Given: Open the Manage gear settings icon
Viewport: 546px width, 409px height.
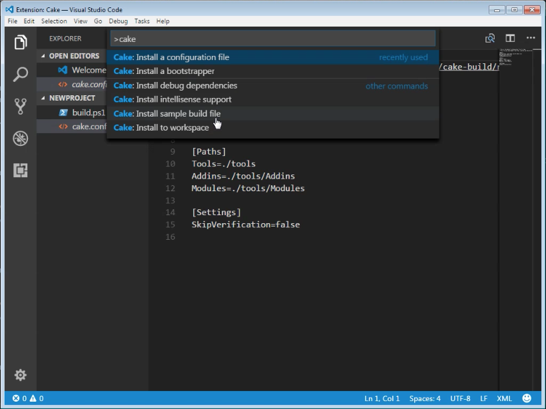Looking at the screenshot, I should [21, 375].
